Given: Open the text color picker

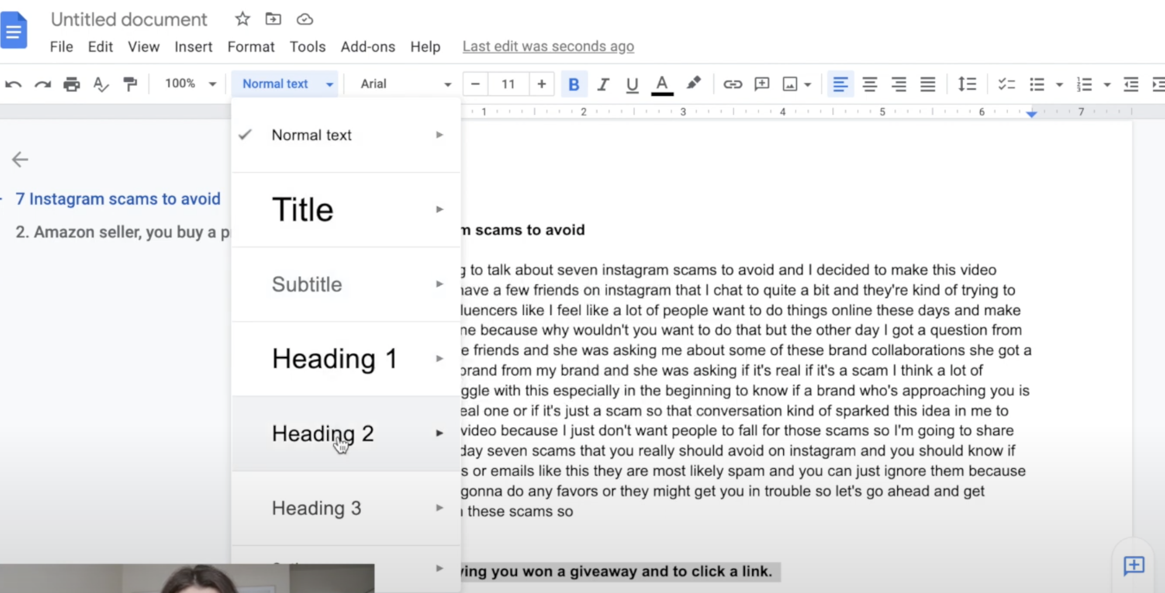Looking at the screenshot, I should [662, 85].
